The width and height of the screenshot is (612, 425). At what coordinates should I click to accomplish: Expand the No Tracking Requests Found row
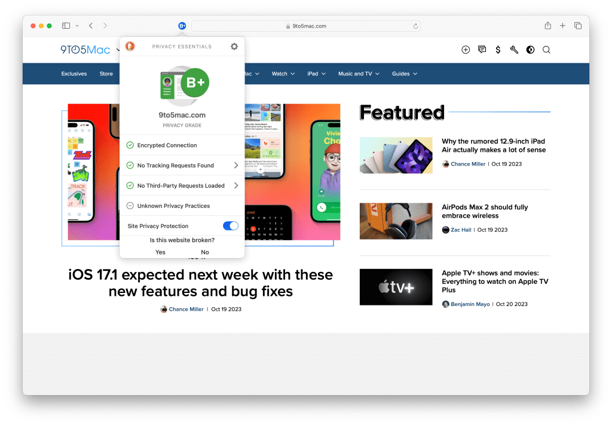pos(235,165)
